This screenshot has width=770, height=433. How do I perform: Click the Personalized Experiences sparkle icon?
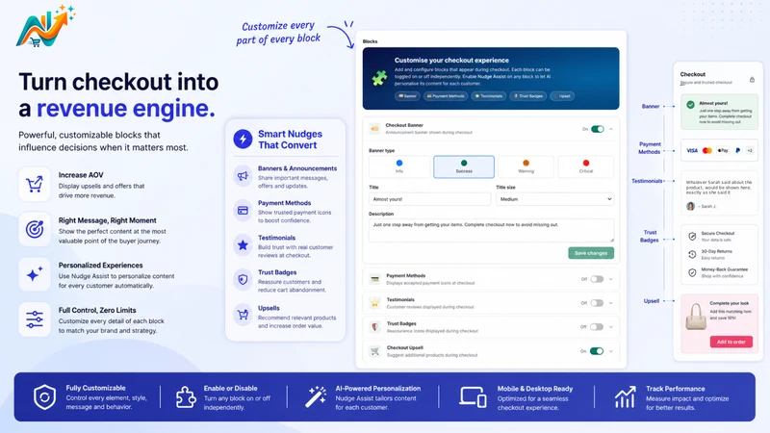click(x=35, y=274)
